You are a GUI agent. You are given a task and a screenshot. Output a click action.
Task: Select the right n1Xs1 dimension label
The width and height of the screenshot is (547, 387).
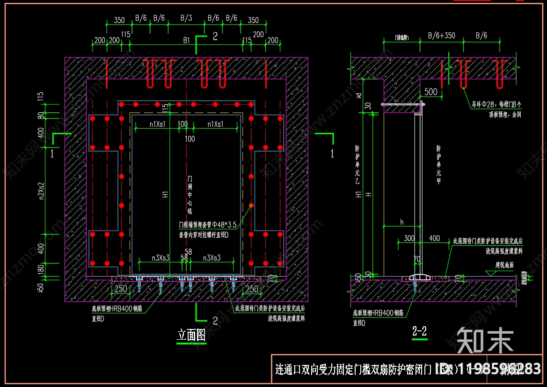215,124
